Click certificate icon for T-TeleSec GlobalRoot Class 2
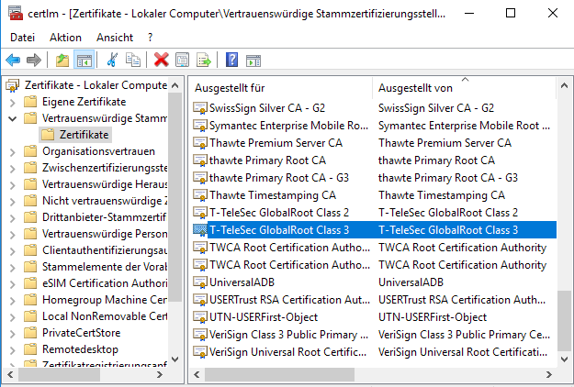 tap(200, 213)
